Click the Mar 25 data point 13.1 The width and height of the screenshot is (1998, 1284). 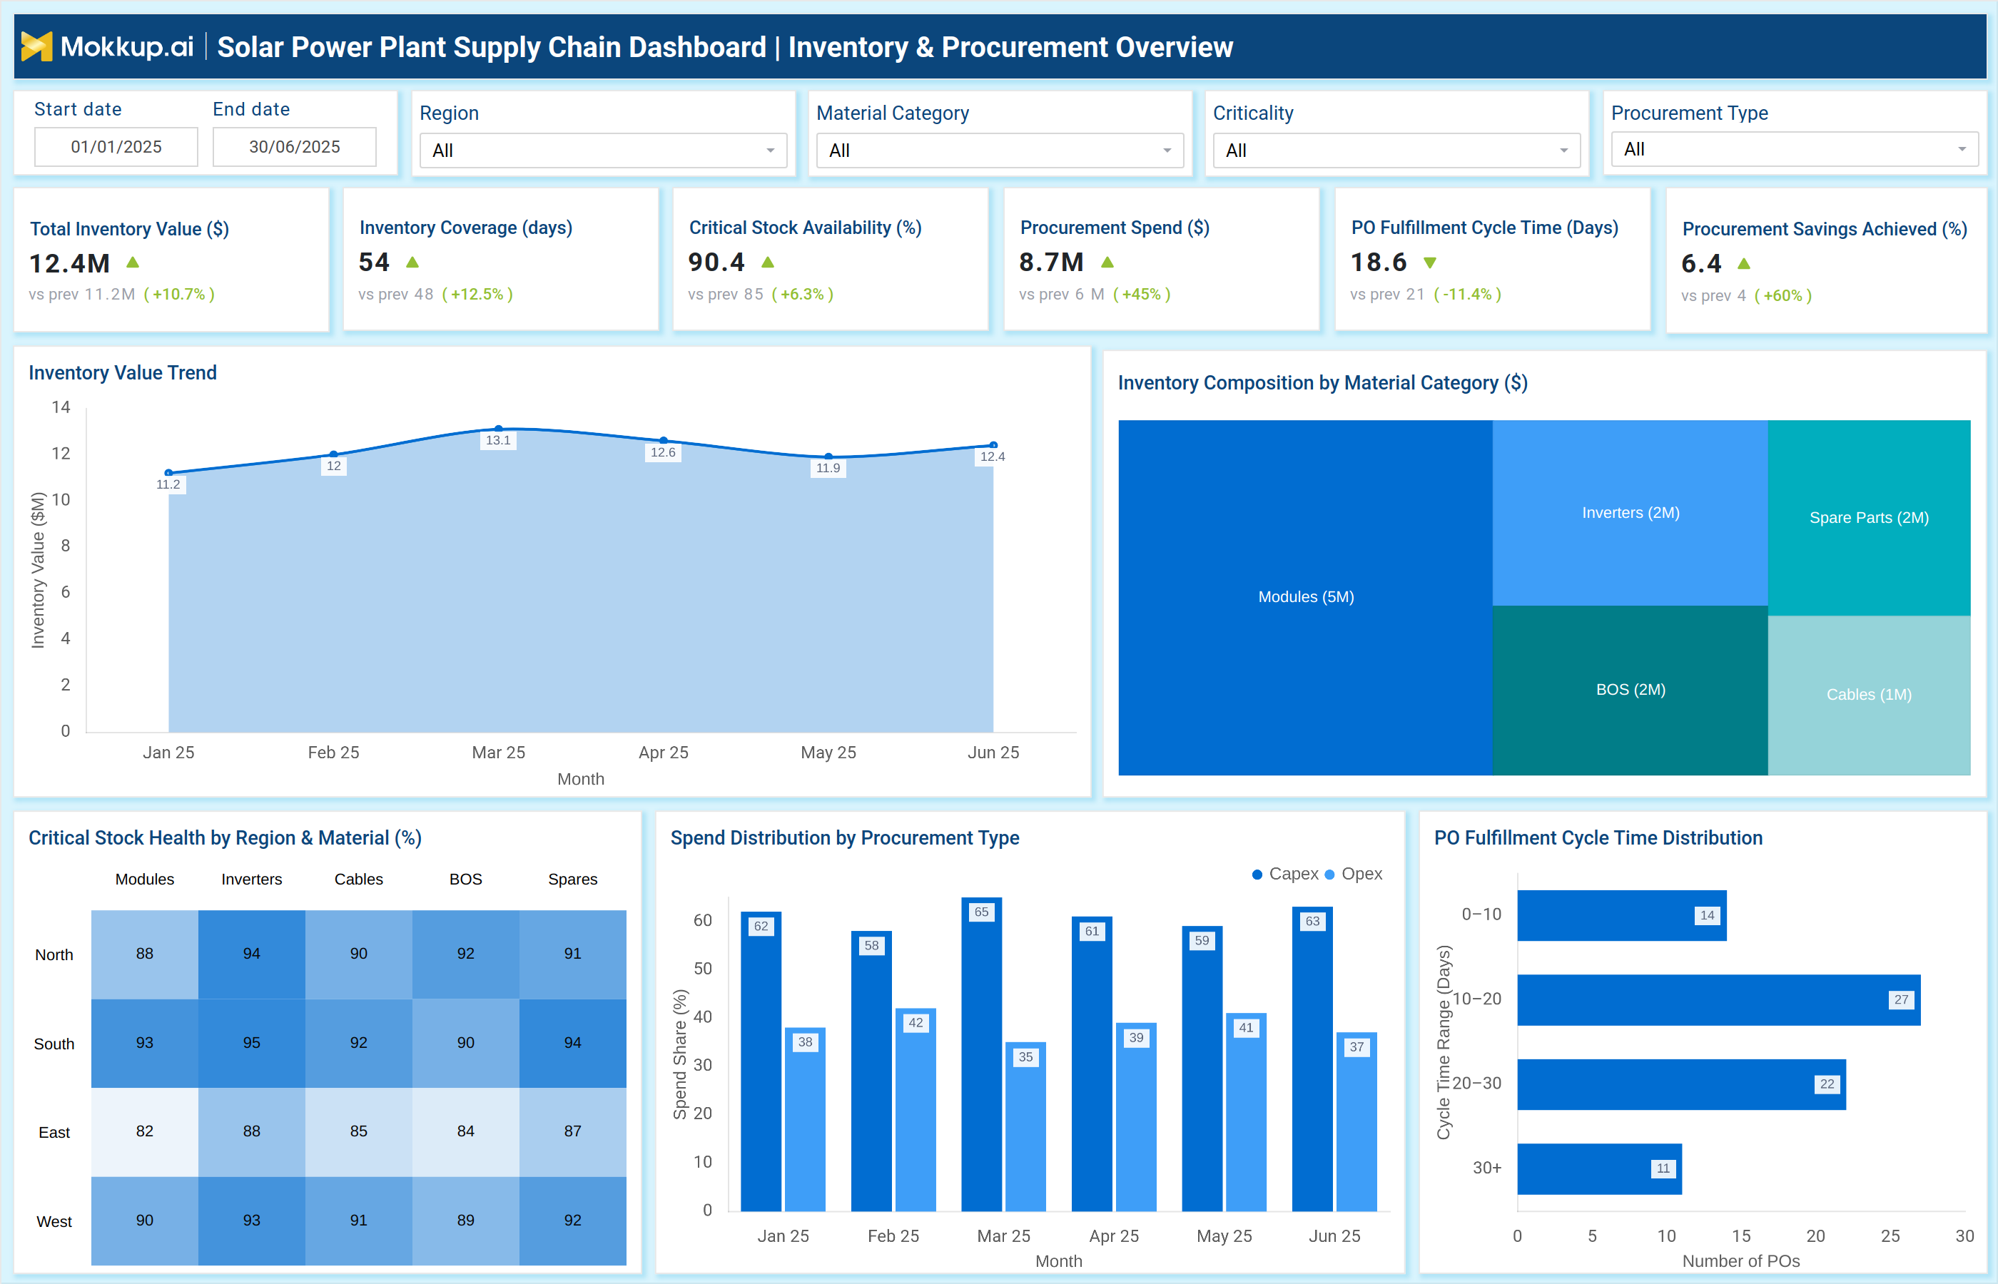pyautogui.click(x=499, y=429)
